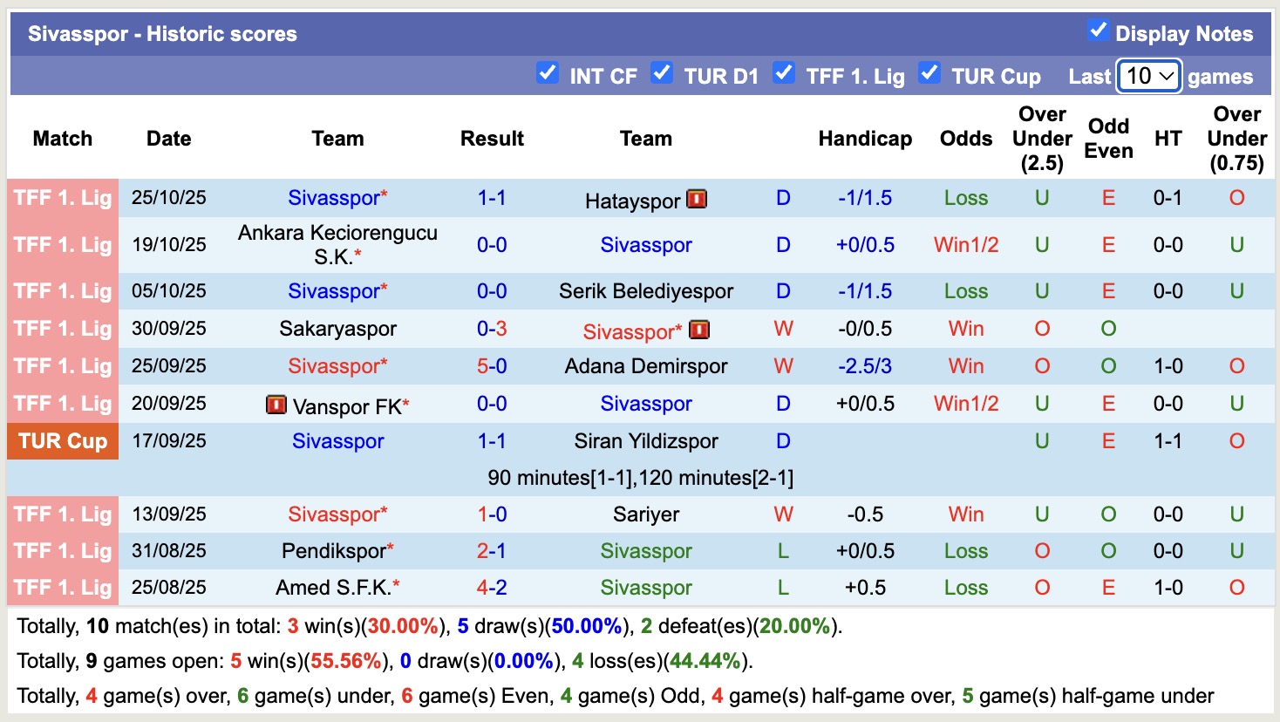Screen dimensions: 1280x722
Task: Click the Siran Yildizspor opponent name
Action: (645, 441)
